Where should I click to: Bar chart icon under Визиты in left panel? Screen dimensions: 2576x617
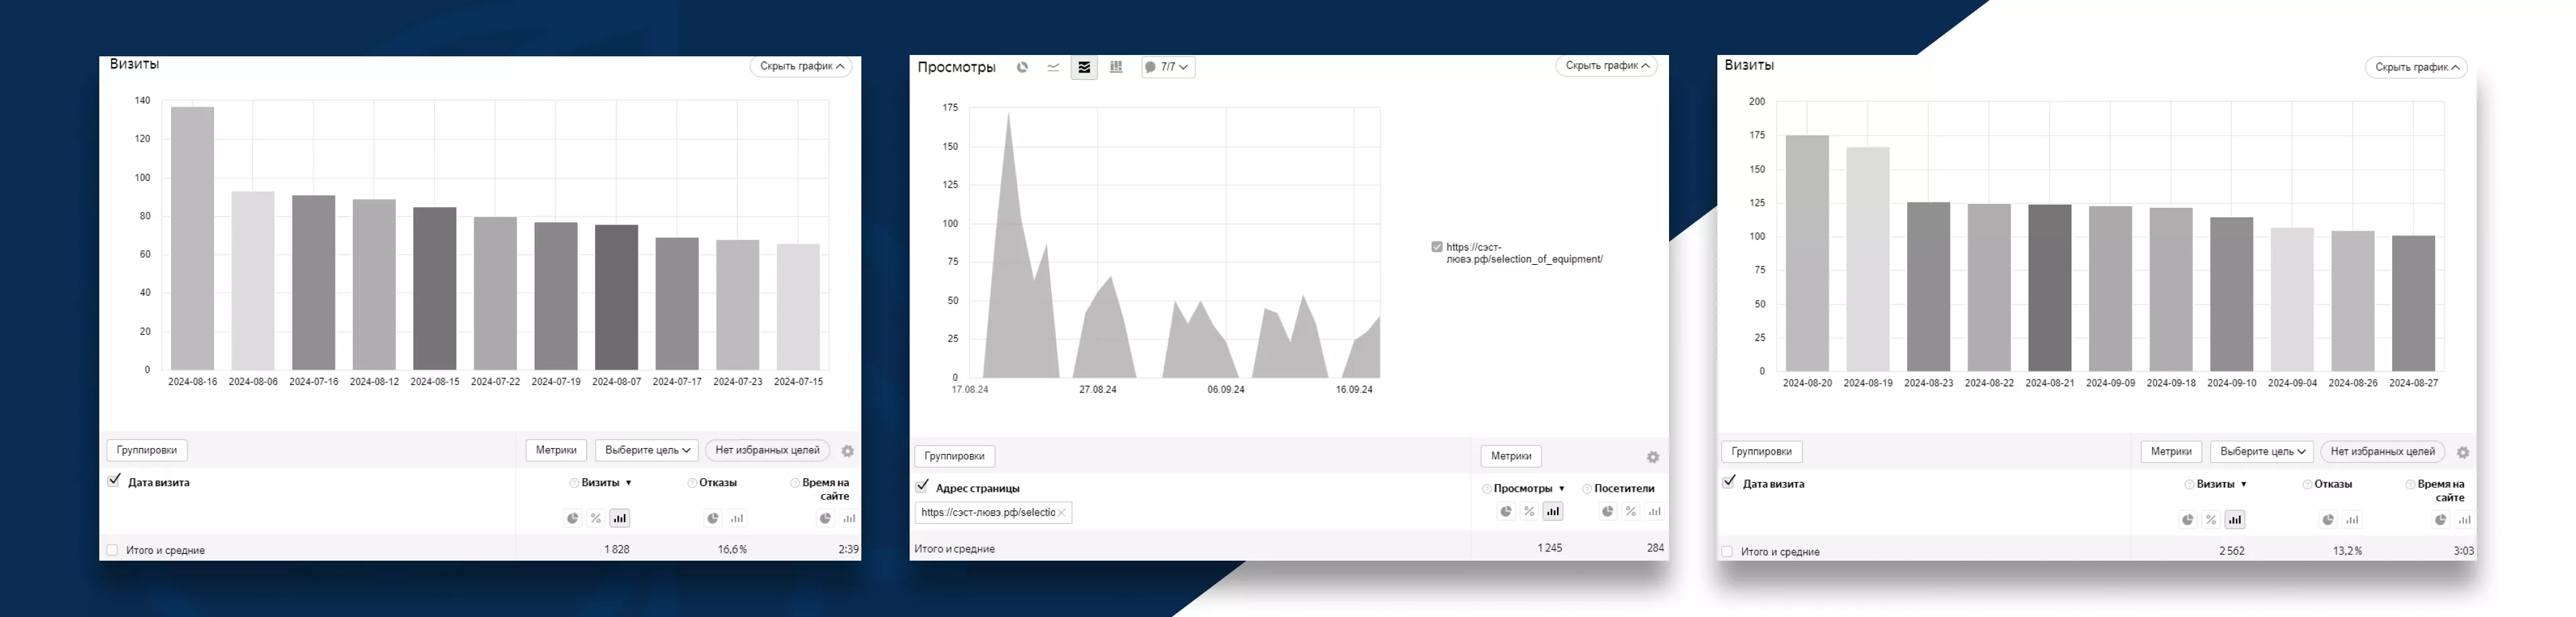(620, 518)
